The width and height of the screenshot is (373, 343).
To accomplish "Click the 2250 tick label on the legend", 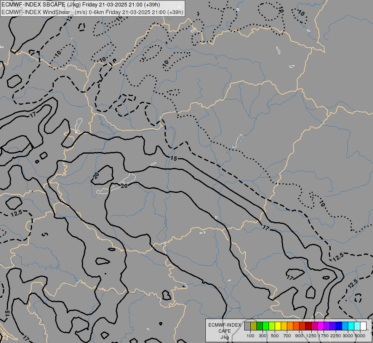I will (336, 336).
